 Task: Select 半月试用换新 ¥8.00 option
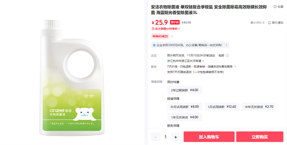click(x=184, y=107)
